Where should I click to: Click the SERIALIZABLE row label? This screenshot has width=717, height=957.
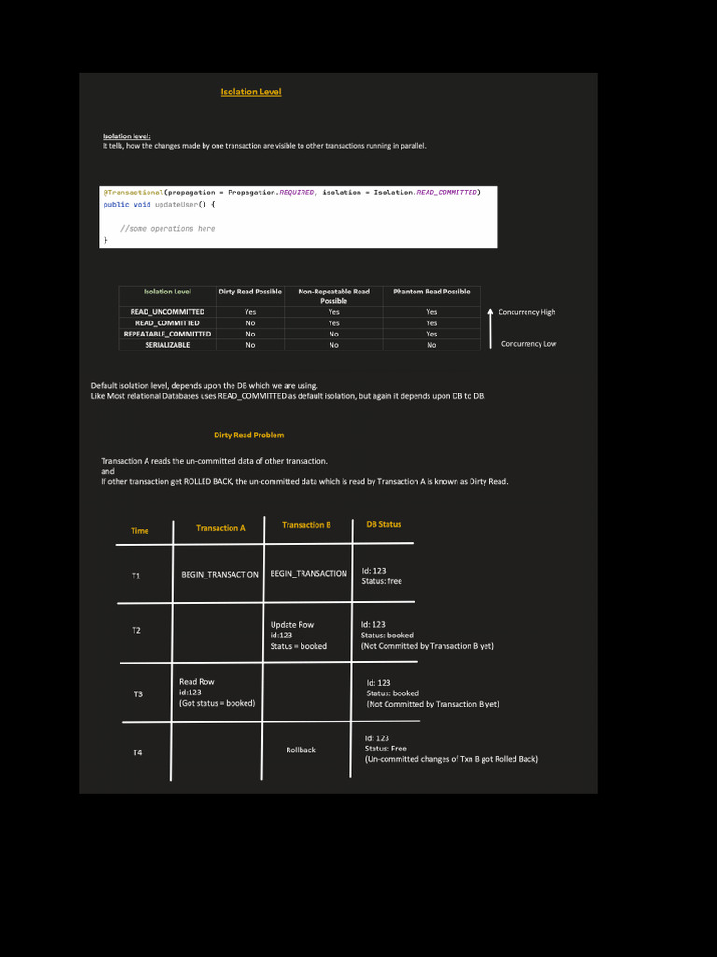pyautogui.click(x=167, y=345)
